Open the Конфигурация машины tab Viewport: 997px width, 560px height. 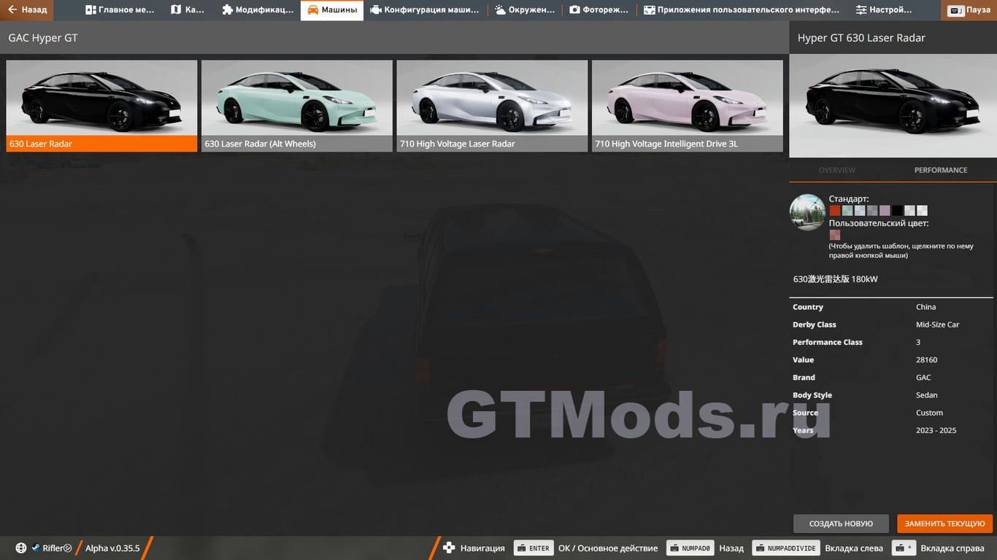pyautogui.click(x=425, y=10)
